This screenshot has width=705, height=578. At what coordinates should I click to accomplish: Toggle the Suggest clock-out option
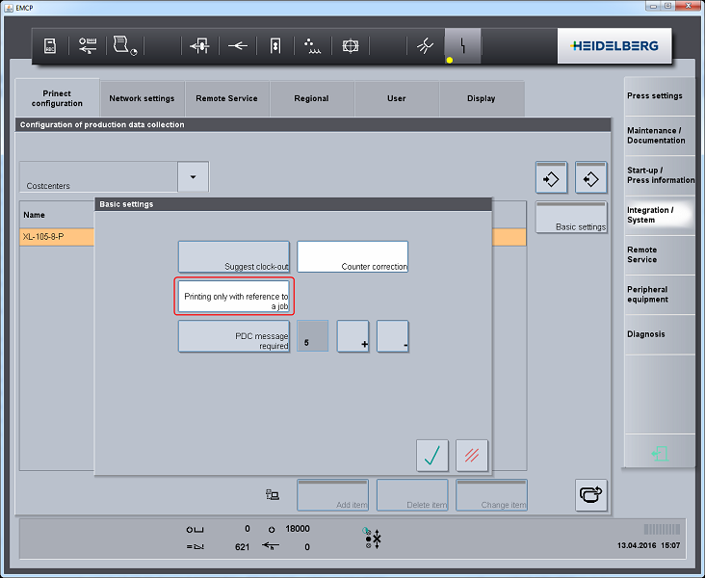click(x=233, y=256)
